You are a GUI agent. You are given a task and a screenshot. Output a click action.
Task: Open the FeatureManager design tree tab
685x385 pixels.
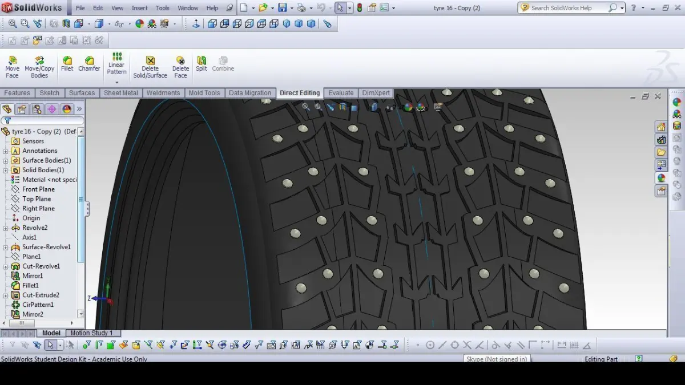click(x=7, y=109)
